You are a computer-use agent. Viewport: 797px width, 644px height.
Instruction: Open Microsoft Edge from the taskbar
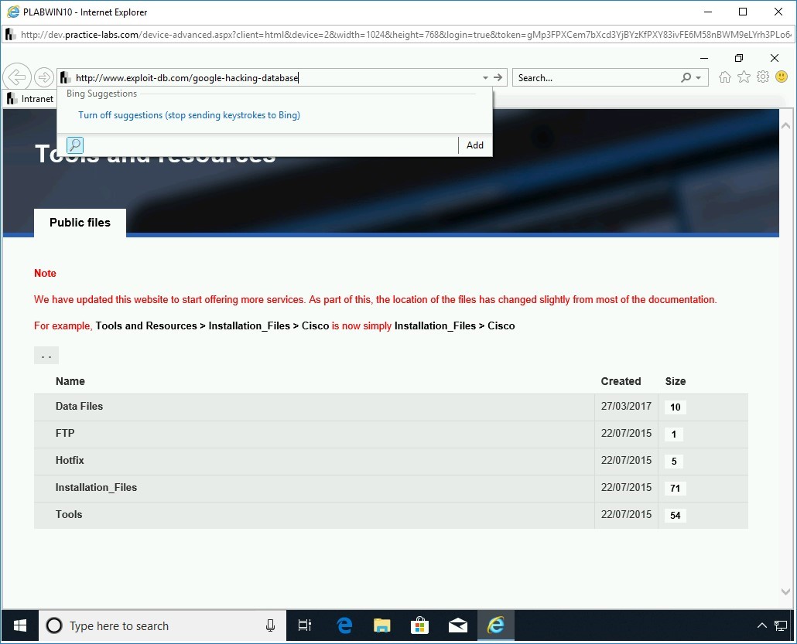coord(344,625)
